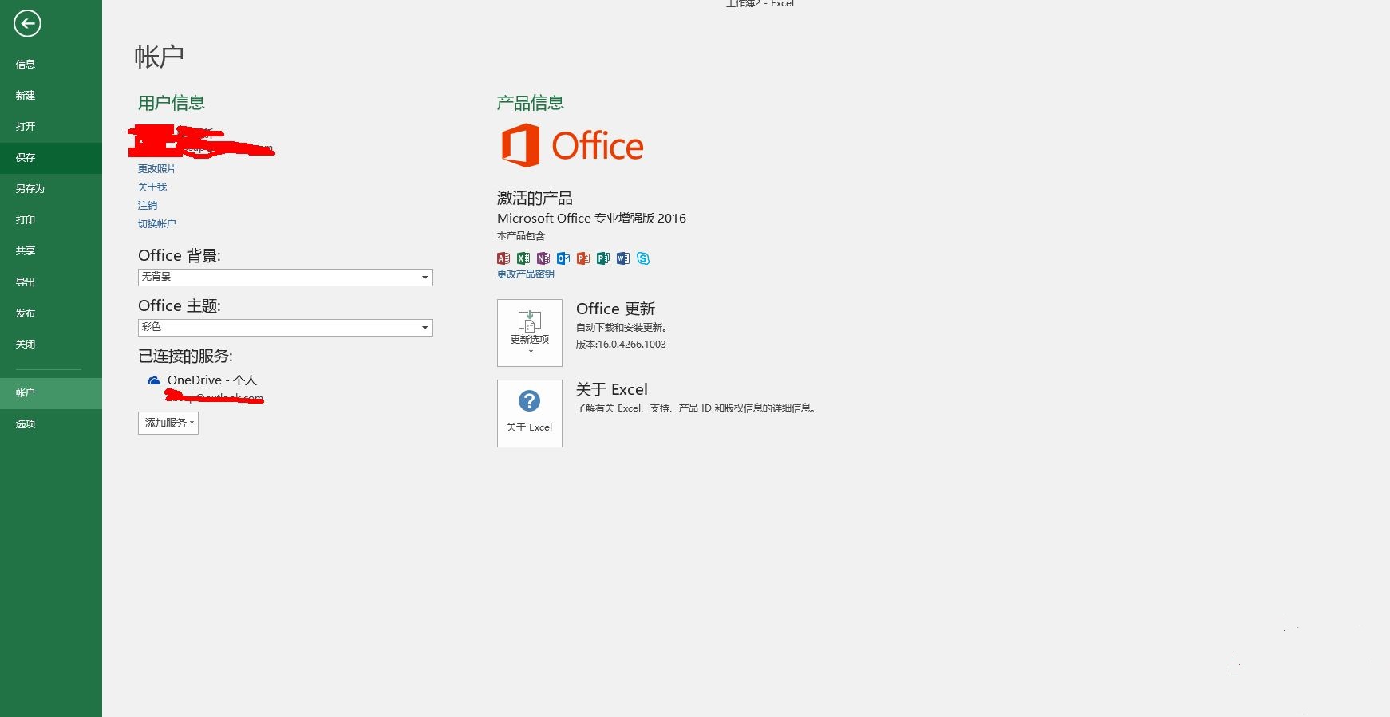Viewport: 1390px width, 717px height.
Task: Open the Office 主题 dropdown
Action: (x=286, y=328)
